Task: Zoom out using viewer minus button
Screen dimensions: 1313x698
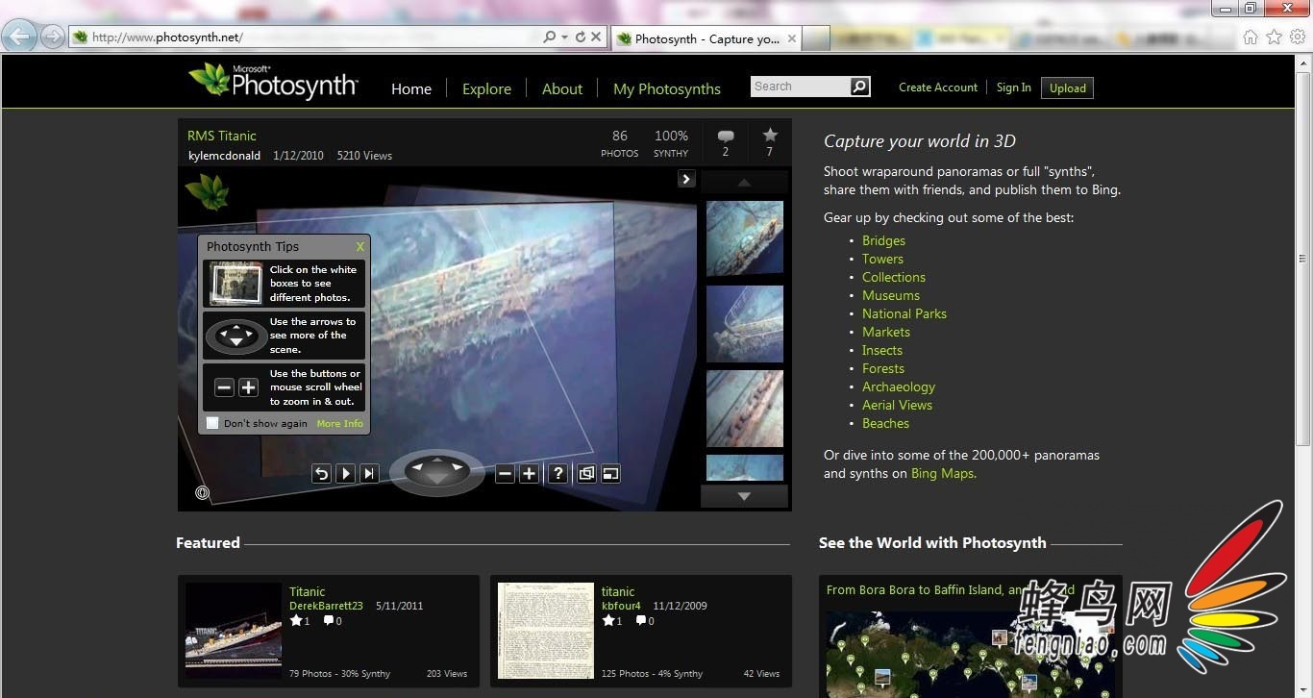Action: point(505,473)
